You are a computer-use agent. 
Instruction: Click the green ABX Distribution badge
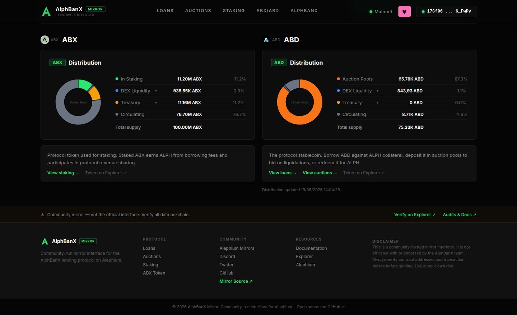pos(57,62)
